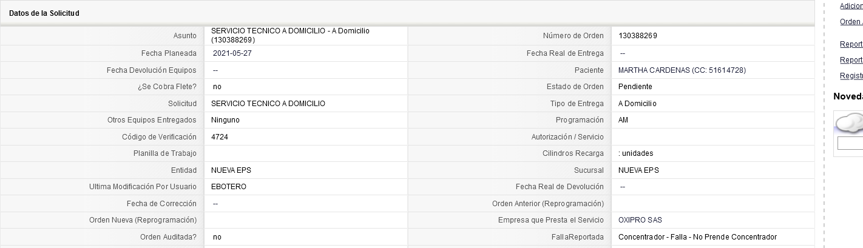Click the user name EBOTERO
Viewport: 863px width, 248px height.
(229, 187)
